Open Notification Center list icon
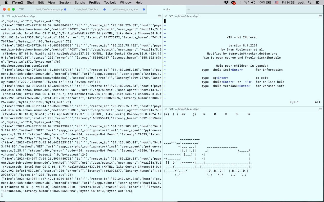The height and width of the screenshot is (202, 324). [x=317, y=2]
